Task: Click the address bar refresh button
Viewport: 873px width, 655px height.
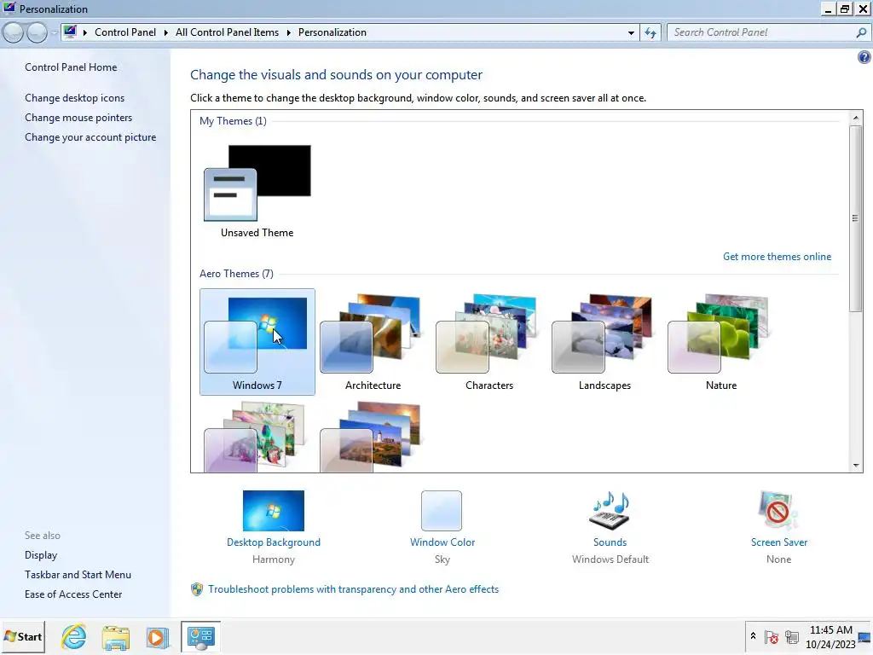Action: click(650, 33)
